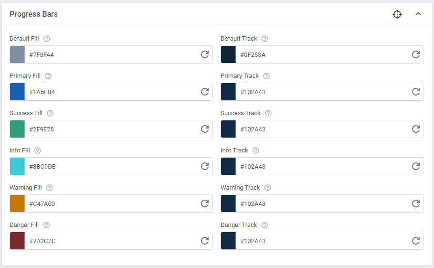The width and height of the screenshot is (434, 268).
Task: Reset the Success Fill color value
Action: pyautogui.click(x=205, y=129)
